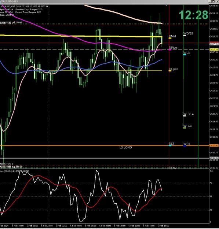Minimize the XAUUSD chart window
The width and height of the screenshot is (219, 229).
point(210,1)
